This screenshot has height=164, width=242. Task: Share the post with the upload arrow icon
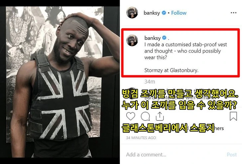pyautogui.click(x=160, y=116)
